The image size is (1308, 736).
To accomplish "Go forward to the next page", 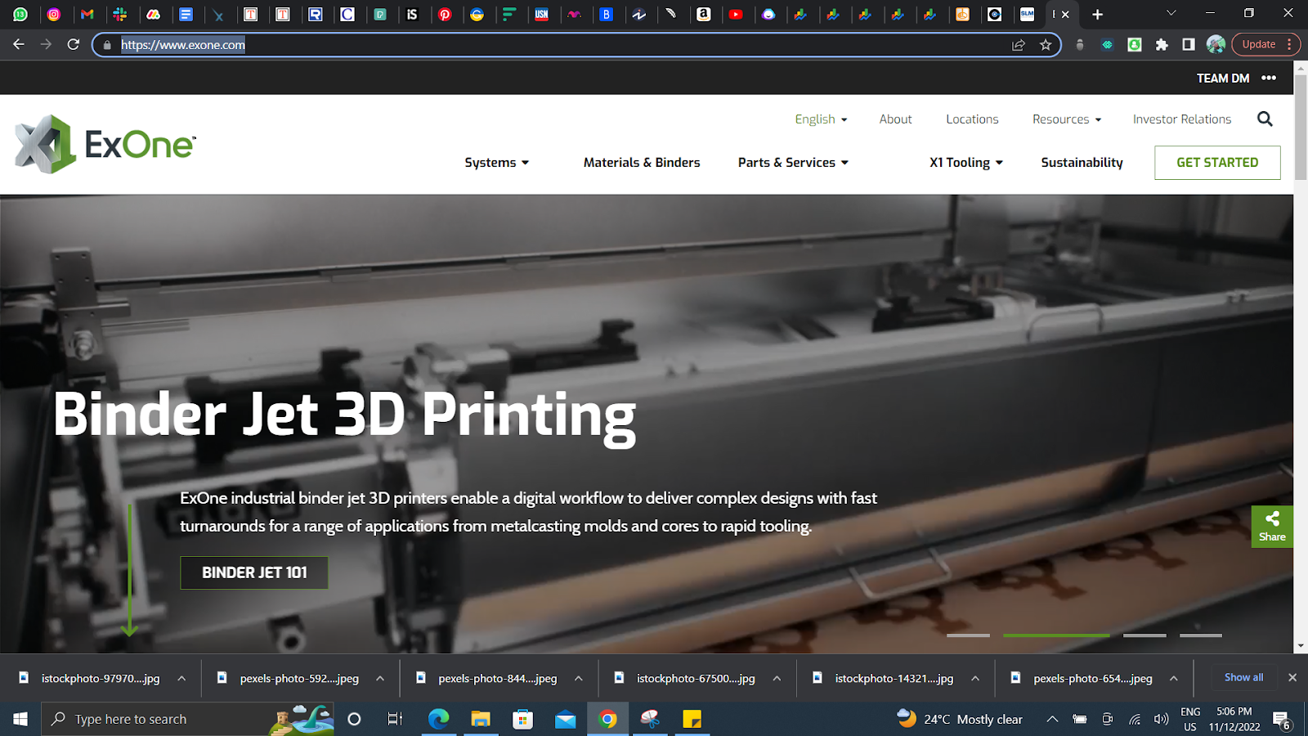I will 46,44.
